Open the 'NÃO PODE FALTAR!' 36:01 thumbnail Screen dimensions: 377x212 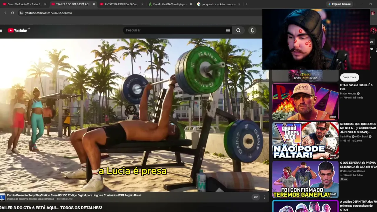pos(305,141)
